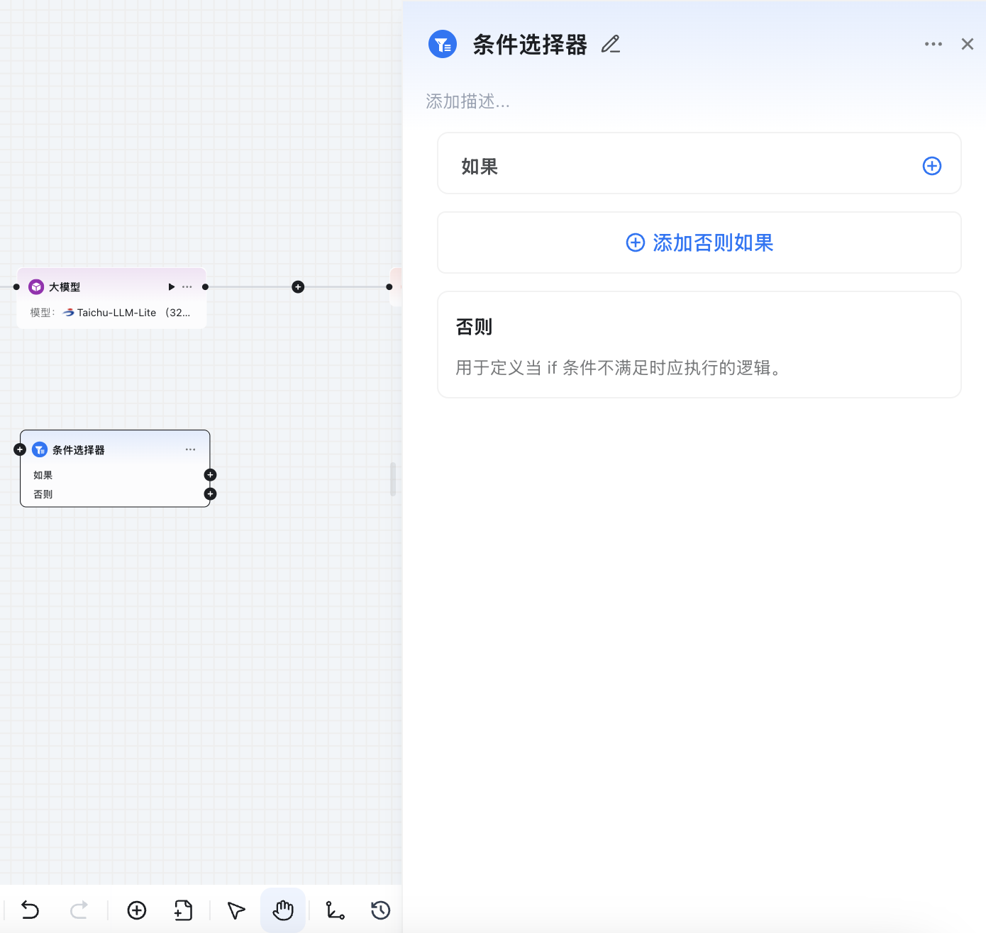This screenshot has width=986, height=933.
Task: Click plus port next to 否则 output
Action: [x=210, y=493]
